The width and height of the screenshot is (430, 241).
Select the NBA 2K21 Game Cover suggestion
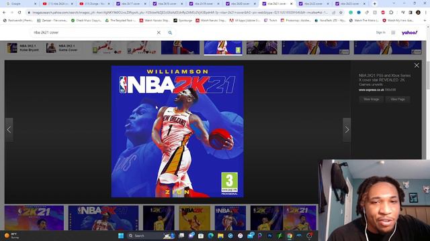tap(62, 48)
